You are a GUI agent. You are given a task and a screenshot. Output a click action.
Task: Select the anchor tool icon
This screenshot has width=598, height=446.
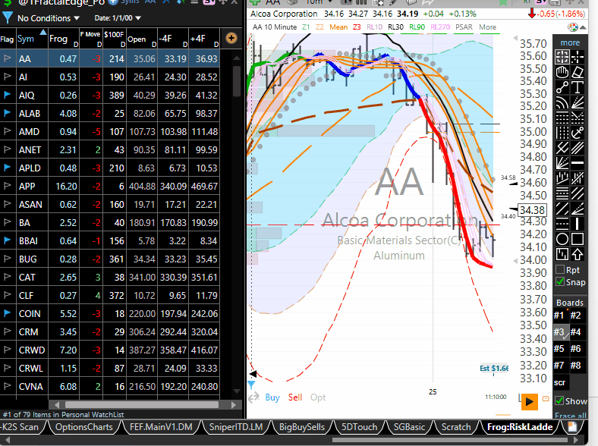point(578,132)
